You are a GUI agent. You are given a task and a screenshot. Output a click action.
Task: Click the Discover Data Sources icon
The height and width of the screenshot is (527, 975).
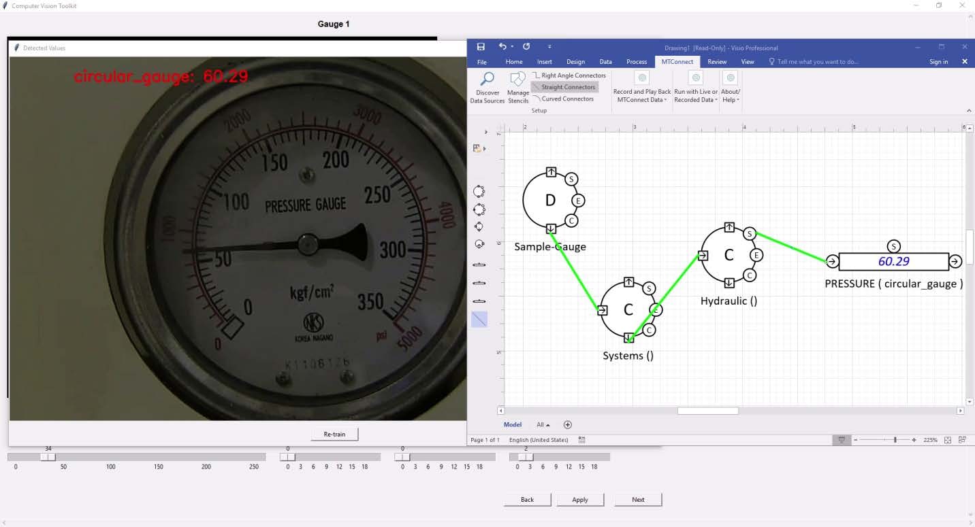point(488,80)
